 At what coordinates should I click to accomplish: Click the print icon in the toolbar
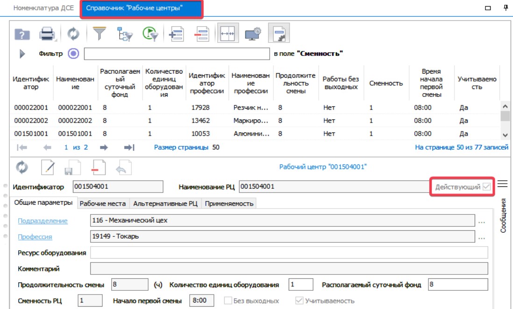(x=47, y=35)
